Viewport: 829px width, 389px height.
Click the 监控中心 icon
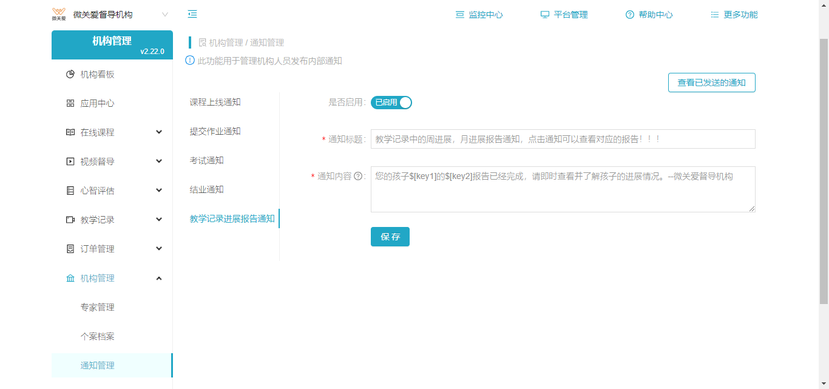(x=460, y=15)
